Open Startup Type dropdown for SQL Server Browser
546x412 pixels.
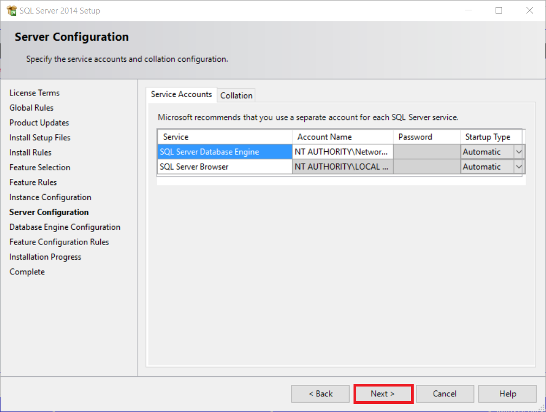coord(518,167)
